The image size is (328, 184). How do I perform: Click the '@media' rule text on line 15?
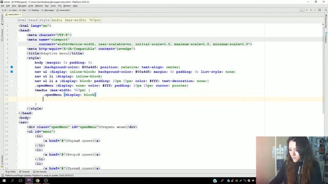tap(41, 90)
